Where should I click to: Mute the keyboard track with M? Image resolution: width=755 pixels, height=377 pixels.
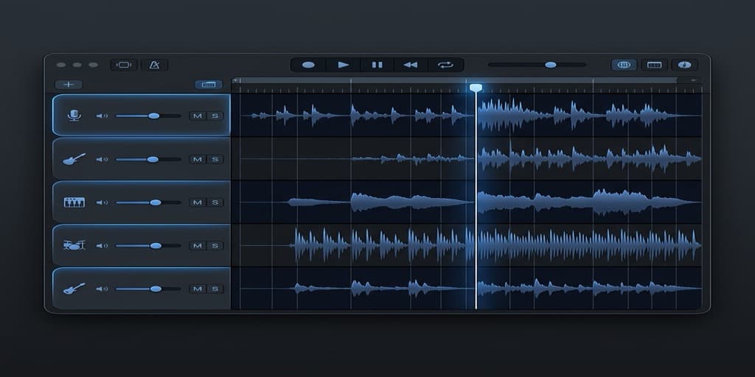(198, 202)
